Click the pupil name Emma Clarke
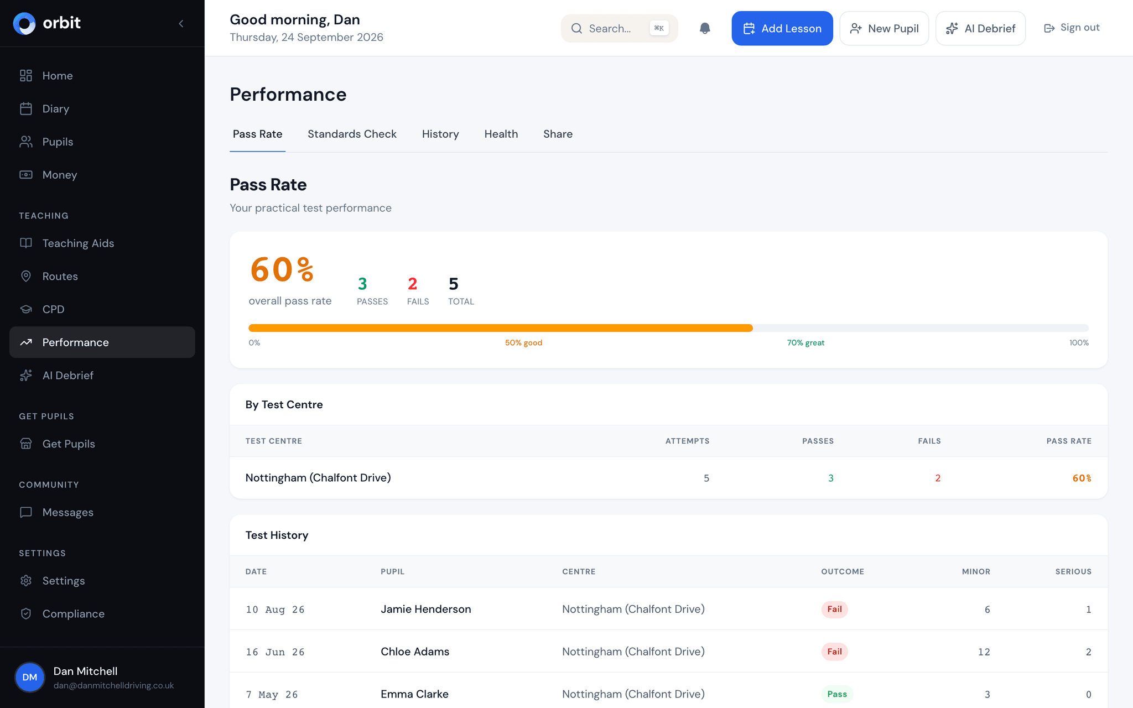1133x708 pixels. (x=414, y=694)
